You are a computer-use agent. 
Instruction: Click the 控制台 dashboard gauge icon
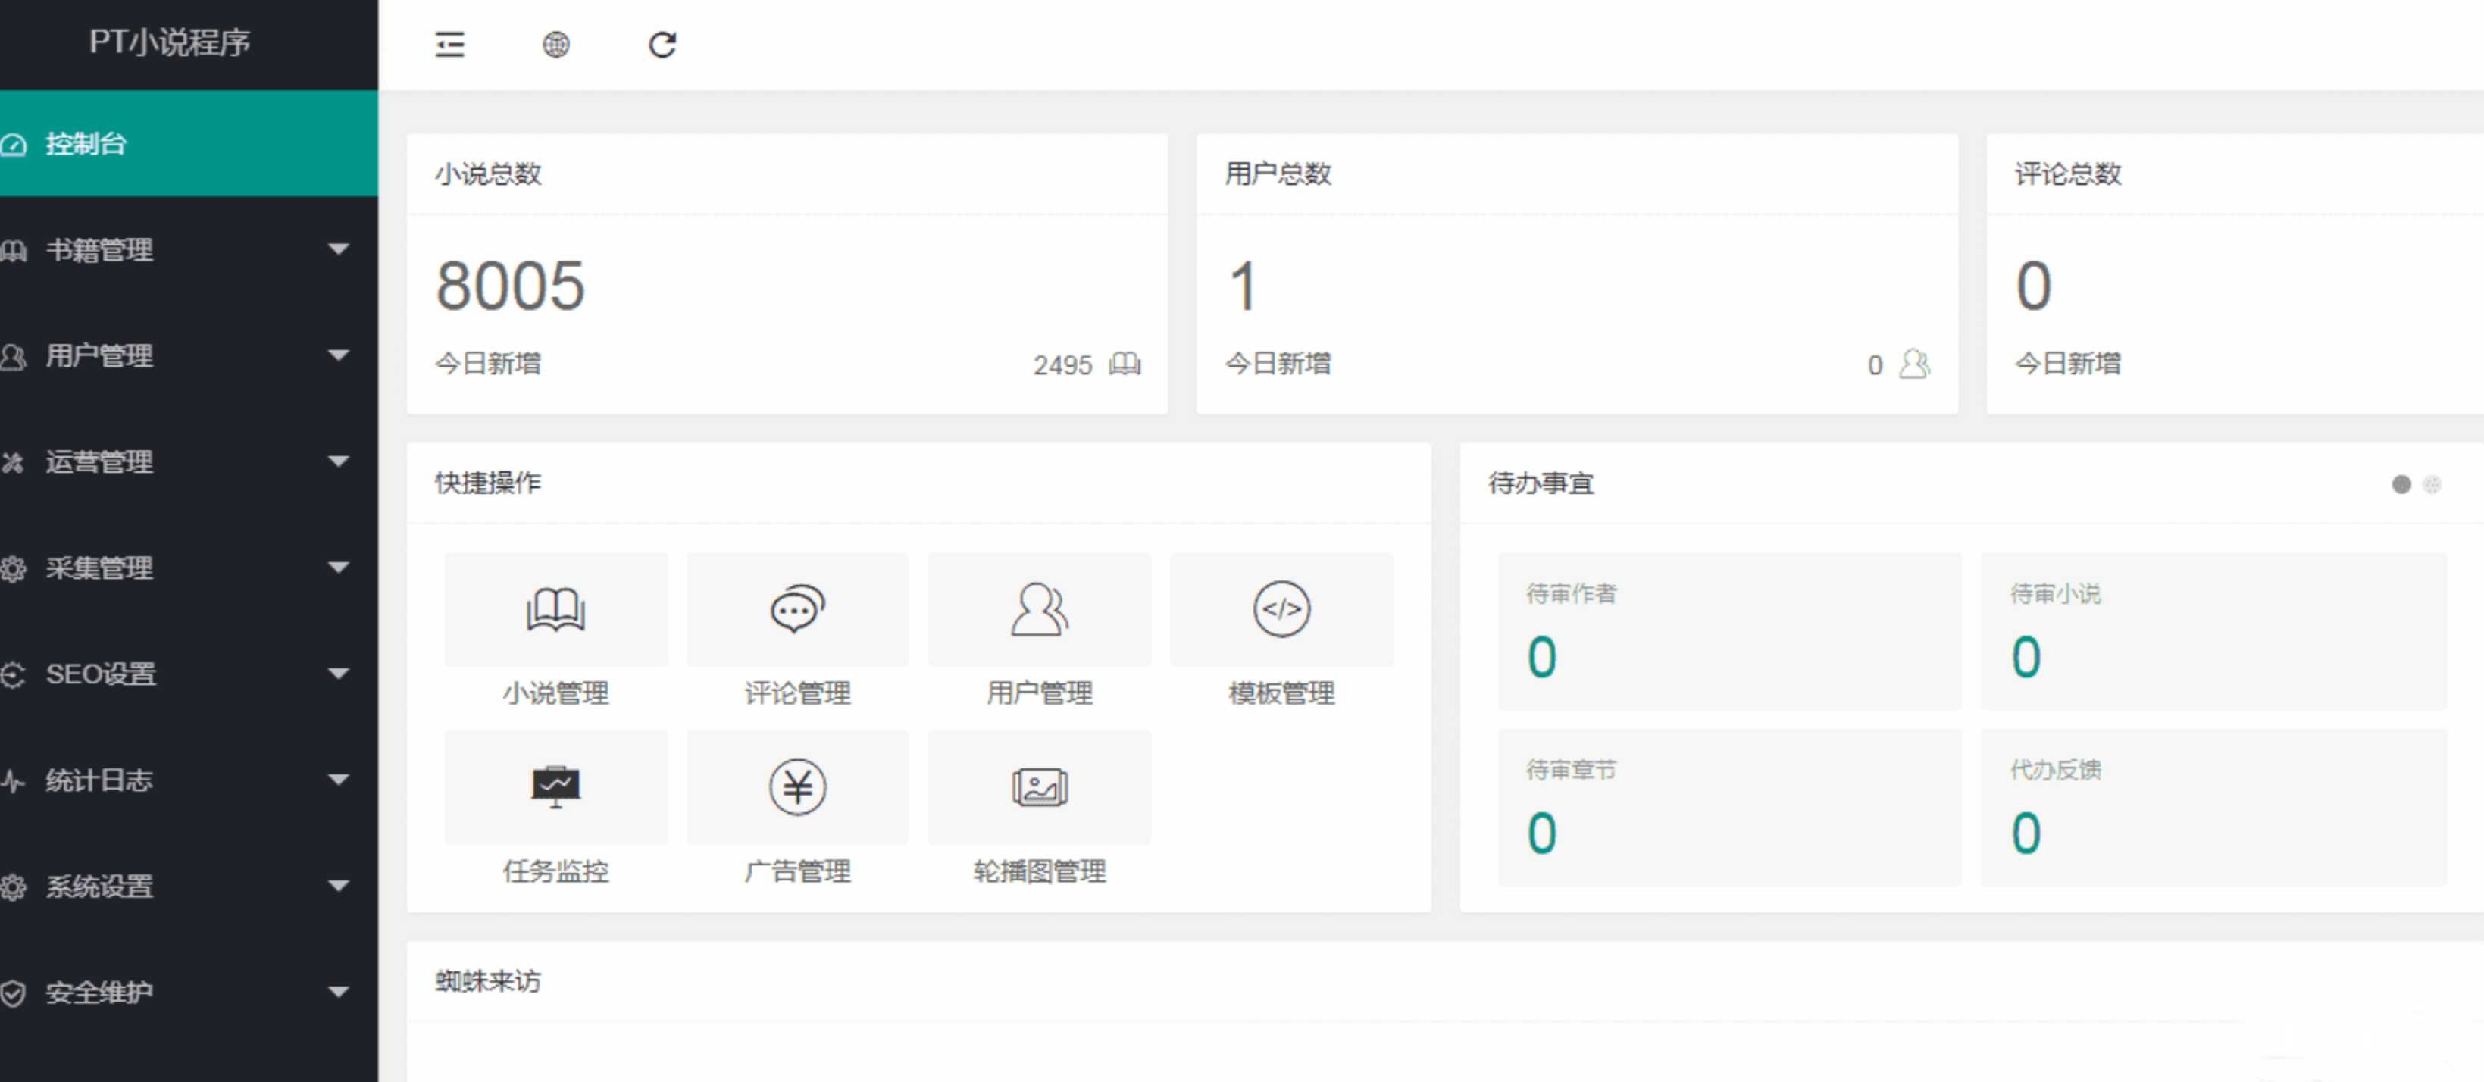click(14, 145)
